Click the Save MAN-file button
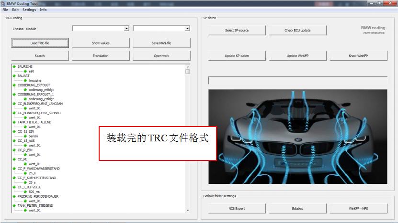 click(x=161, y=43)
